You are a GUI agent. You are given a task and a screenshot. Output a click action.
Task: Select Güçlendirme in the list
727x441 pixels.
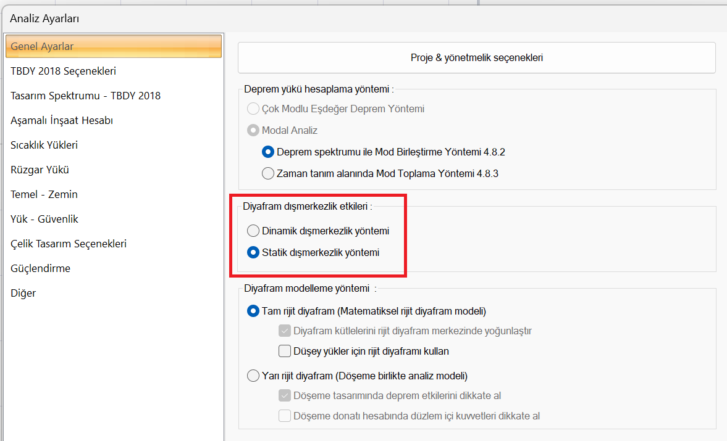pyautogui.click(x=40, y=269)
